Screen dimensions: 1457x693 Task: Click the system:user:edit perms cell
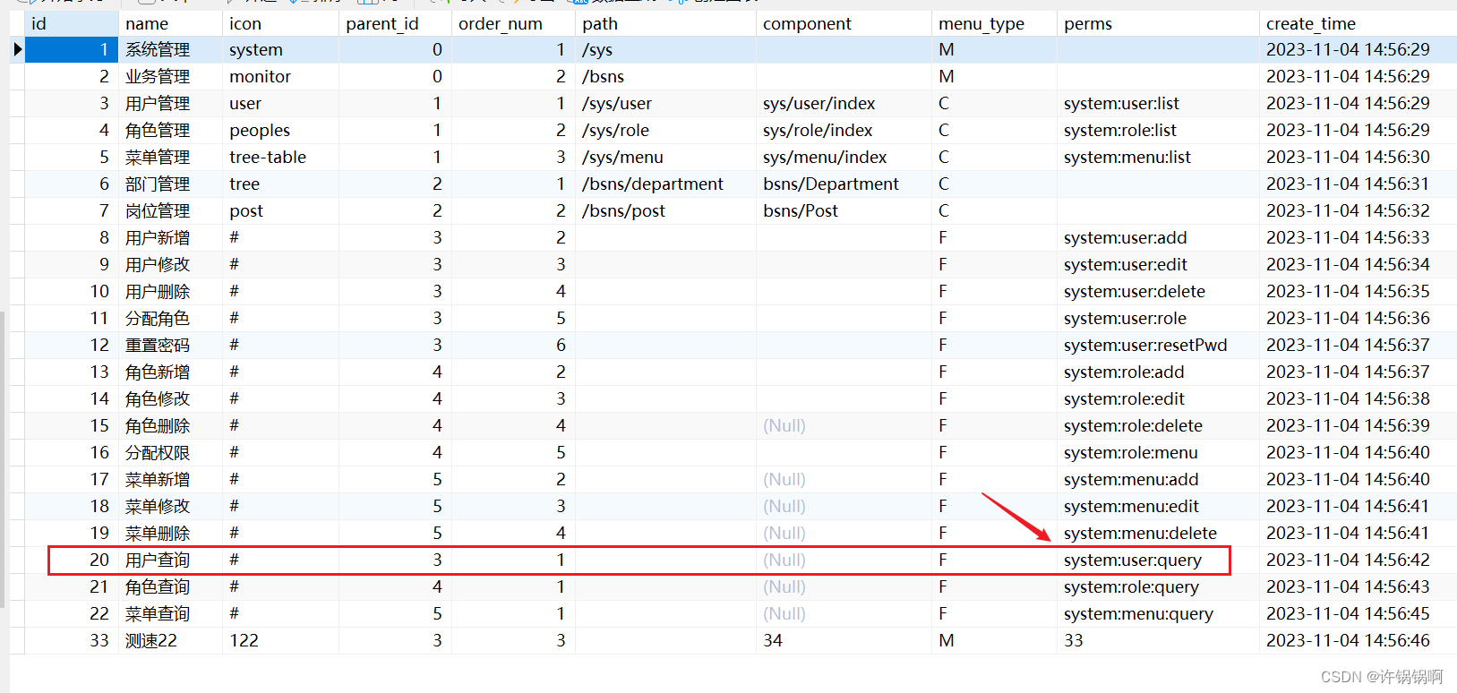tap(1158, 265)
